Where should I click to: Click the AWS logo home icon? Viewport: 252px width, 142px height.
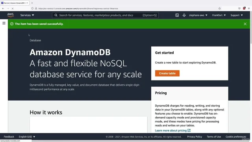tap(11, 15)
